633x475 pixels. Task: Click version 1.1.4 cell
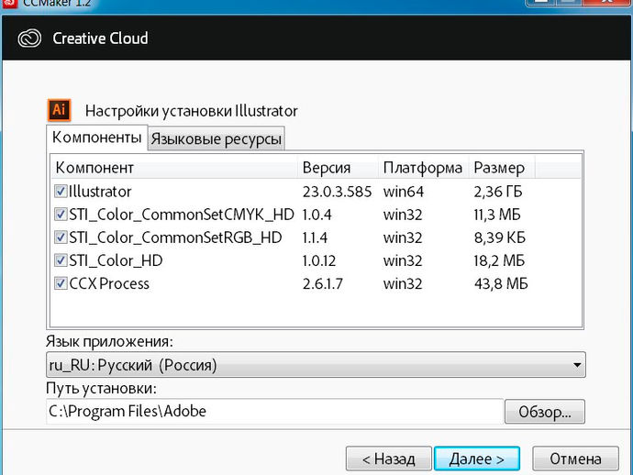316,237
